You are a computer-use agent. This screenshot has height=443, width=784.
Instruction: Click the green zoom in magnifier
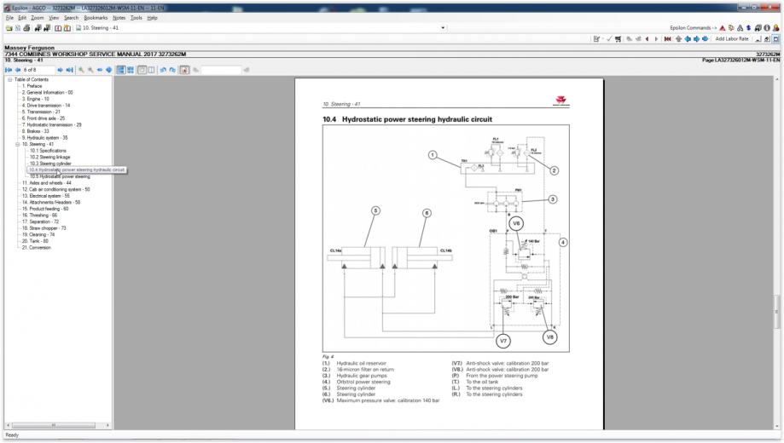click(82, 70)
